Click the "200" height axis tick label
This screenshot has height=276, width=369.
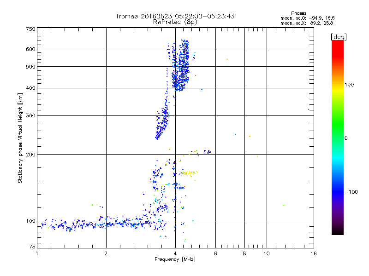click(x=30, y=155)
